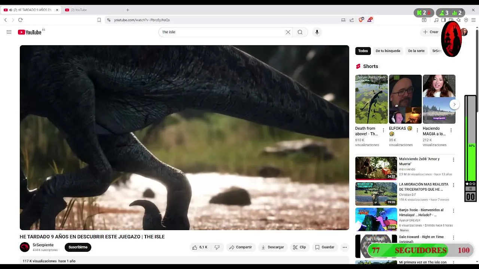Viewport: 479px width, 269px height.
Task: Toggle the browser sidebar panel icon
Action: tap(443, 20)
